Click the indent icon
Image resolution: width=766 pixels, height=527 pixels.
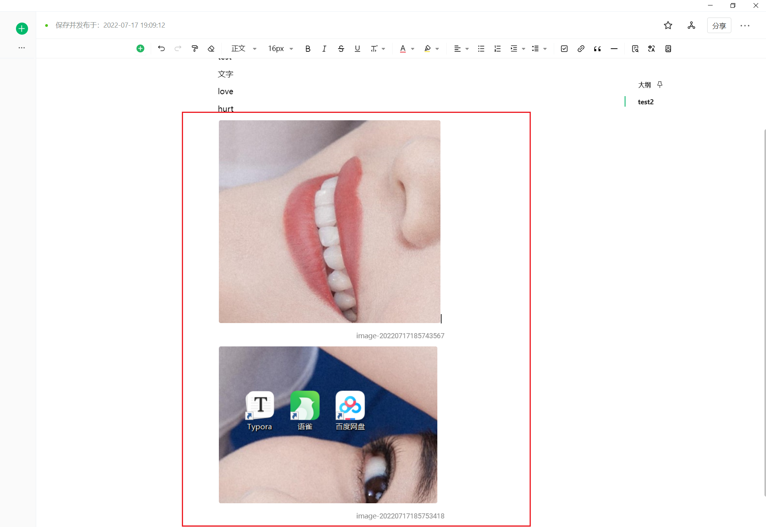(x=514, y=49)
